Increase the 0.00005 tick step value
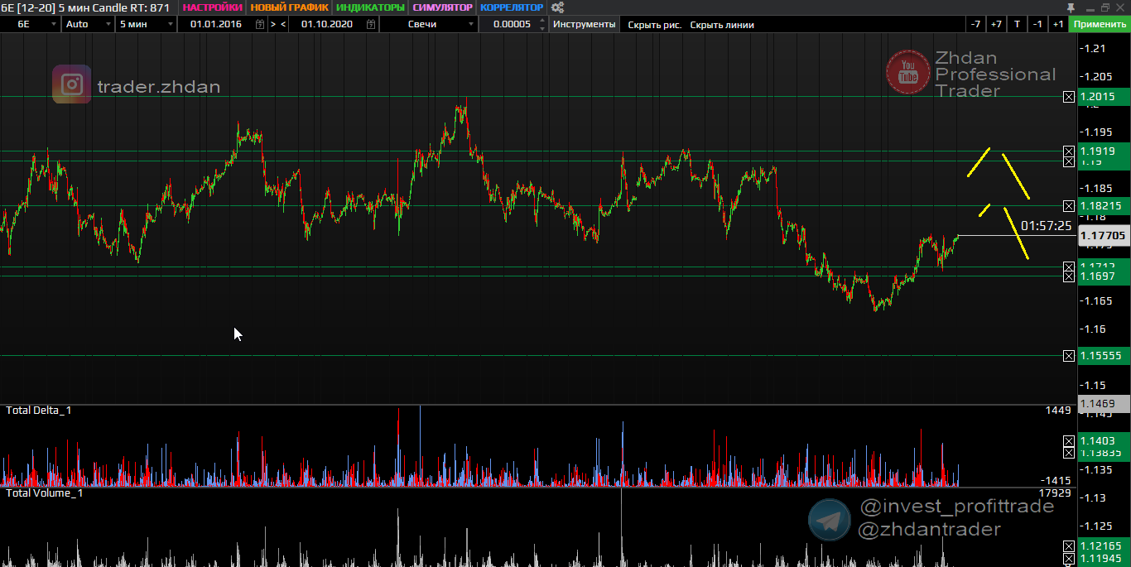Image resolution: width=1131 pixels, height=567 pixels. [x=543, y=22]
